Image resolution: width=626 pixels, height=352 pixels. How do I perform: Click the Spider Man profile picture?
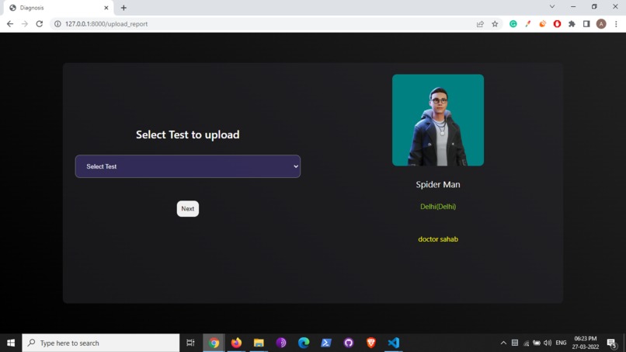438,120
